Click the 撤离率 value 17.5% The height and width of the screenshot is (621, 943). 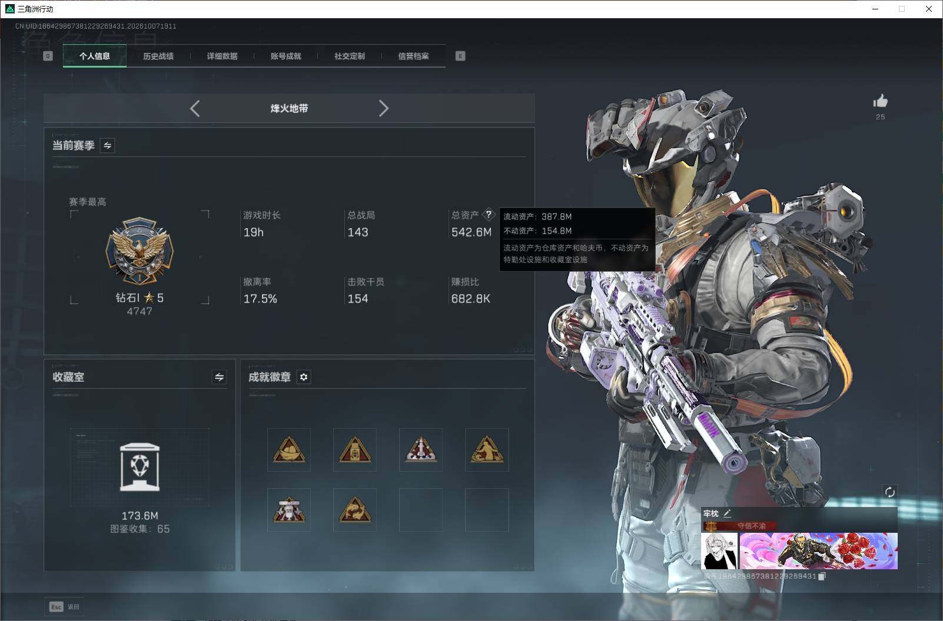pyautogui.click(x=260, y=299)
